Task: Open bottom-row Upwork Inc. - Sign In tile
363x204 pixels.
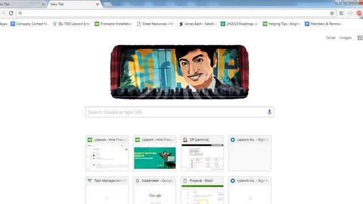Action: tap(250, 190)
